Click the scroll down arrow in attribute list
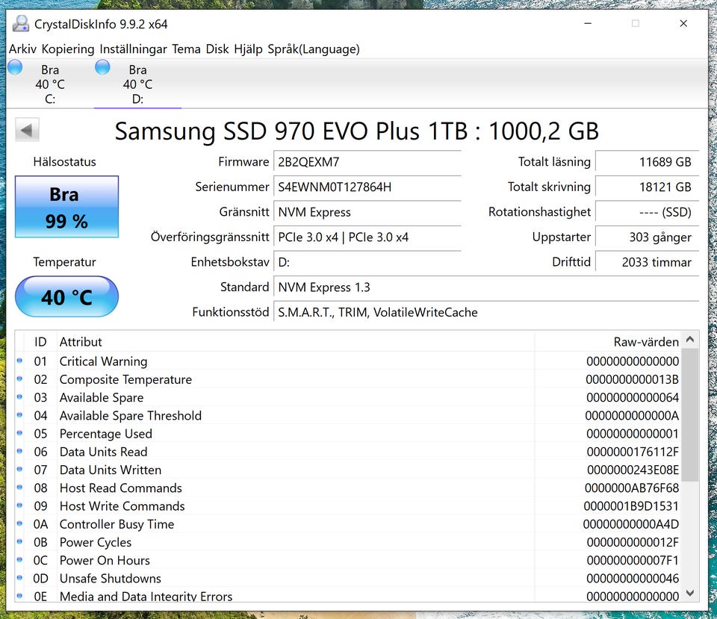Screen dimensions: 717x619 [690, 594]
